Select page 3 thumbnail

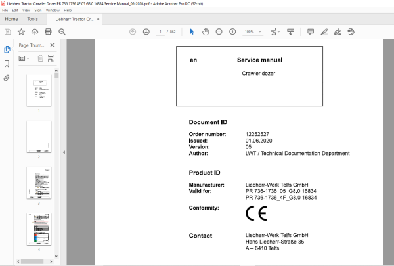click(39, 183)
